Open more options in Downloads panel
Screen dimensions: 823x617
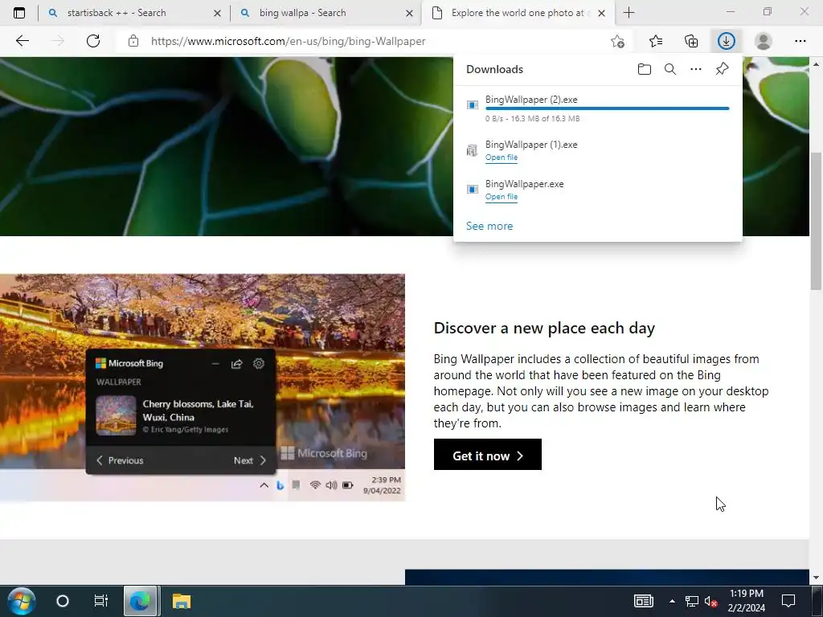(696, 69)
